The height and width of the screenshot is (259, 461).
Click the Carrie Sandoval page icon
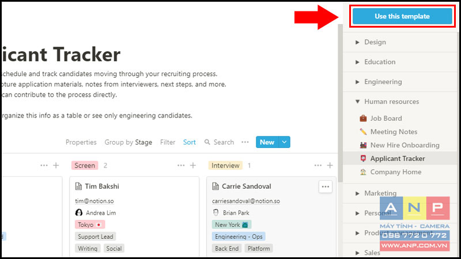pos(216,186)
